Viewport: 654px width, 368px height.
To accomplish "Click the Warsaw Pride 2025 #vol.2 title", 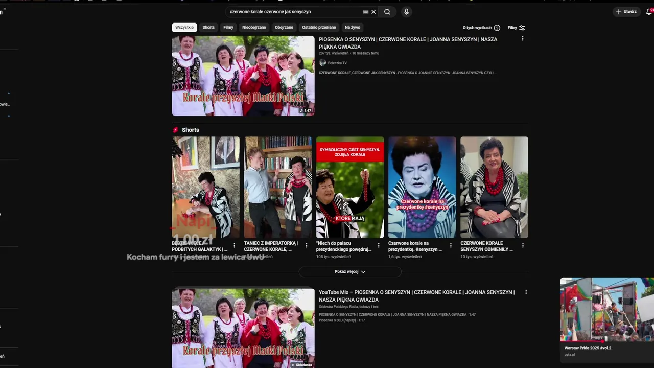I will point(588,348).
